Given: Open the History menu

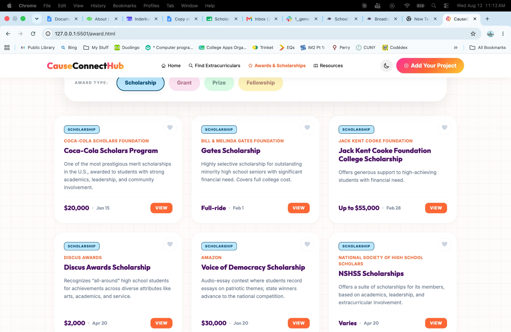Looking at the screenshot, I should pos(98,6).
